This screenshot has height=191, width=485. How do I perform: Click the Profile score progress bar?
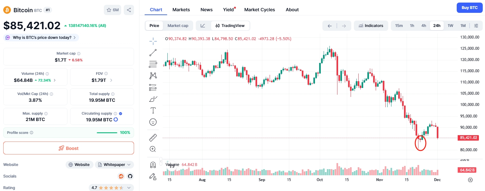pyautogui.click(x=107, y=133)
